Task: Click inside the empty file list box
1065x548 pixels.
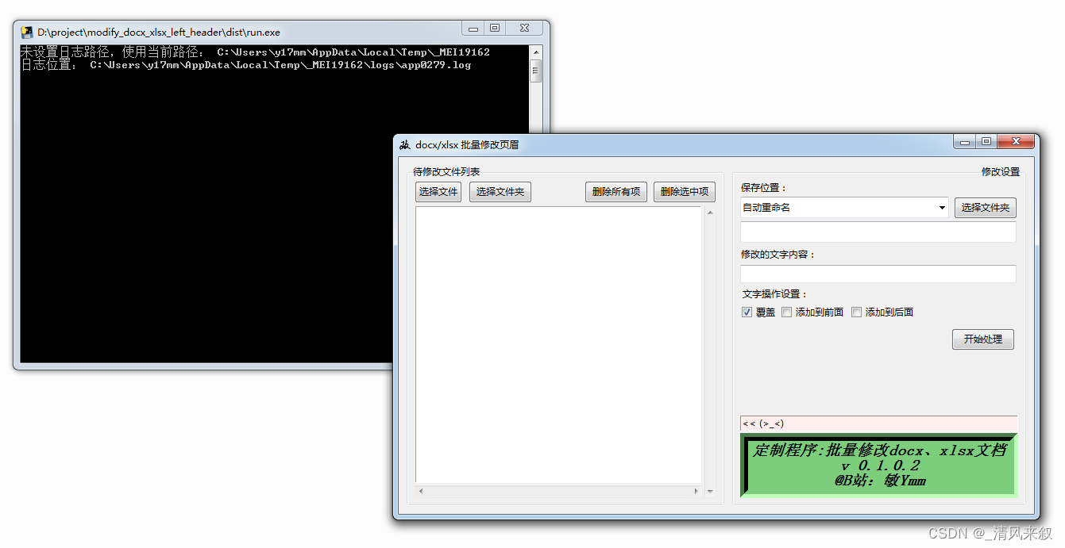Action: (558, 346)
